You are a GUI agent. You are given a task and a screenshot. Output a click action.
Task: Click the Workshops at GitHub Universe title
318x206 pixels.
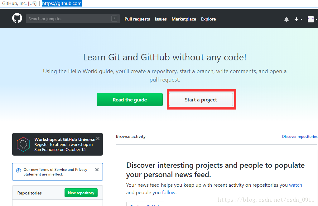point(65,139)
